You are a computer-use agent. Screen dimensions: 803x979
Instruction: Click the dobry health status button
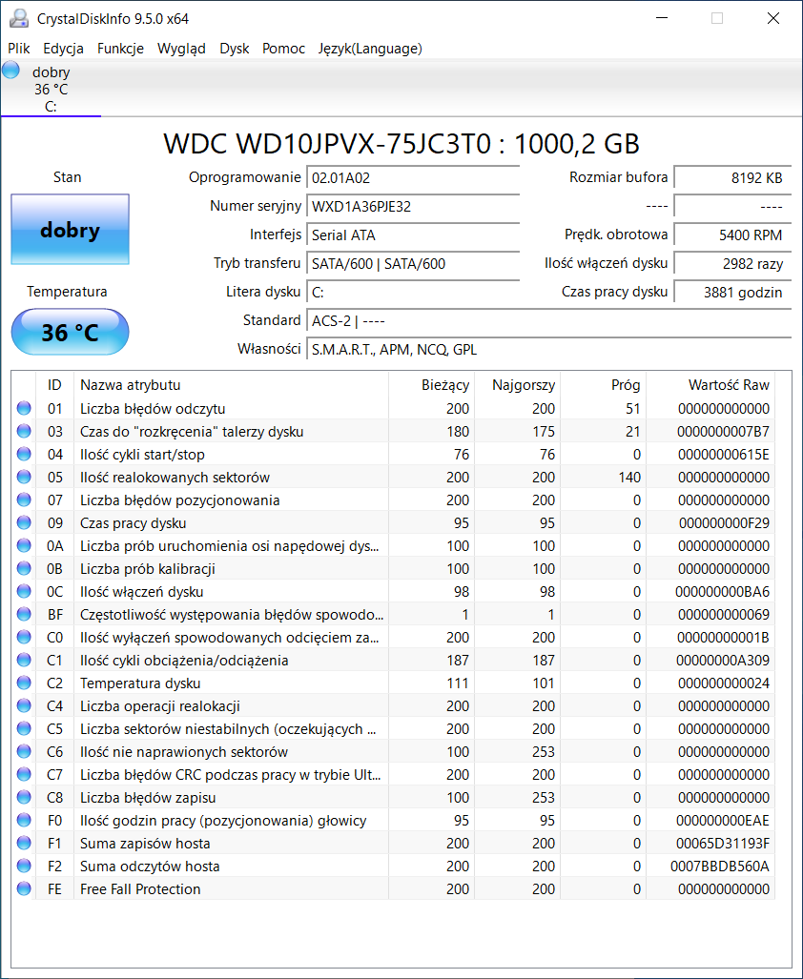(70, 230)
